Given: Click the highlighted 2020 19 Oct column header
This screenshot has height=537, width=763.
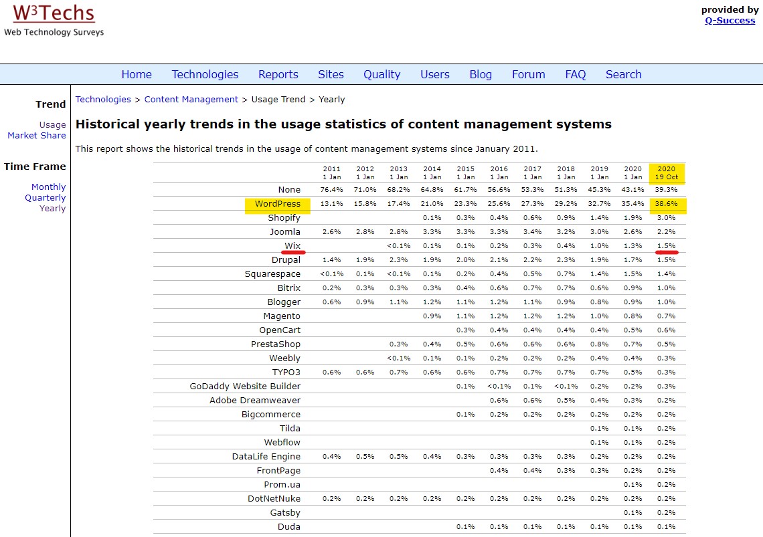Looking at the screenshot, I should [x=666, y=173].
